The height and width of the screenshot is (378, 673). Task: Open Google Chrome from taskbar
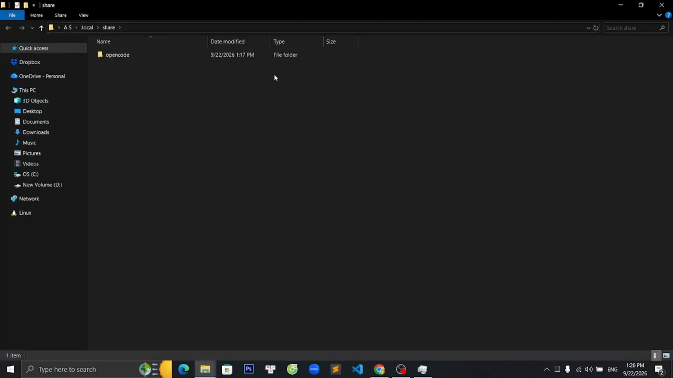click(x=379, y=369)
